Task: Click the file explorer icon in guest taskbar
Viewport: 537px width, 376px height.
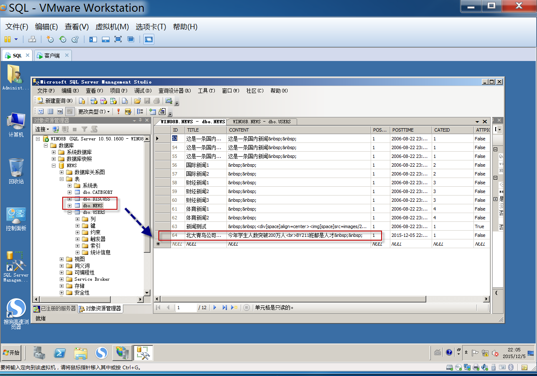Action: coord(81,353)
